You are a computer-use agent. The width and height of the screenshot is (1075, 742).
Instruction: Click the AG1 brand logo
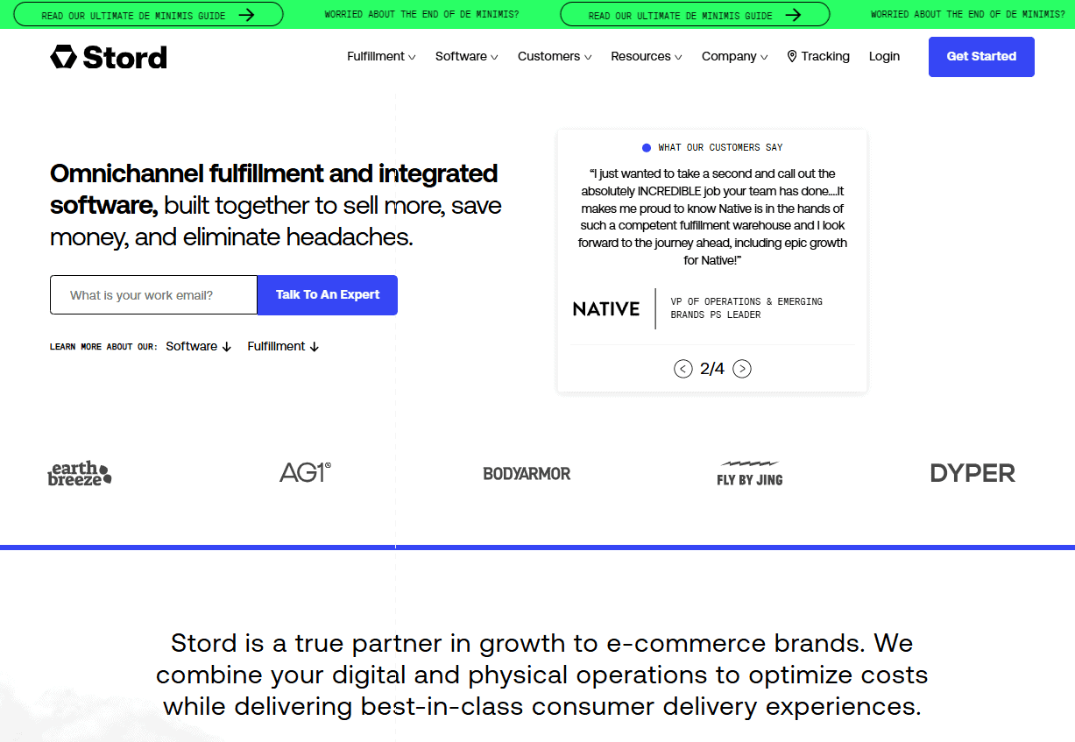305,473
